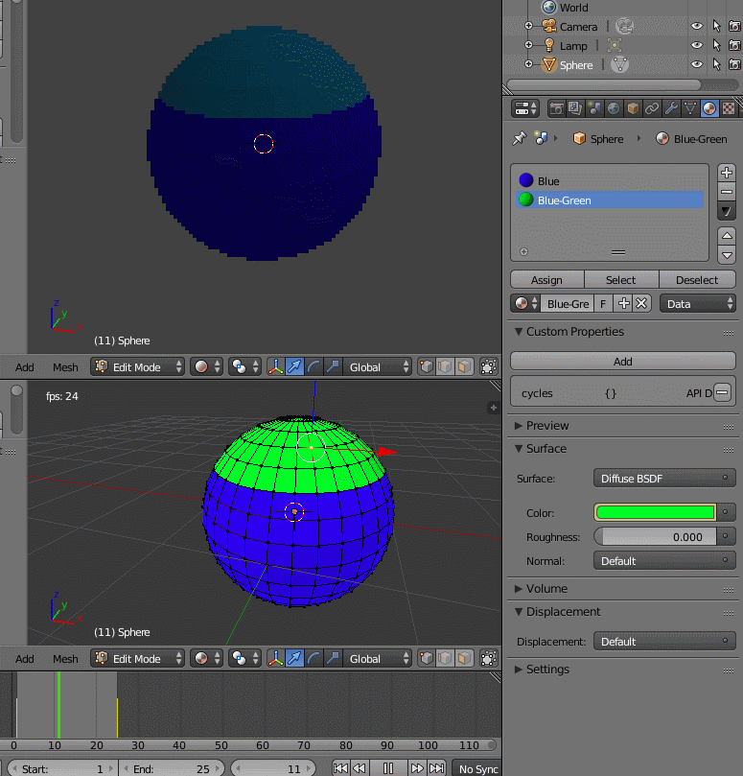Toggle limit selection to visible in lower viewport
The width and height of the screenshot is (743, 776).
[488, 659]
